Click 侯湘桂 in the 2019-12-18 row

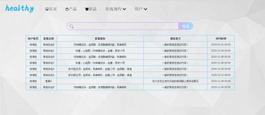pos(33,69)
